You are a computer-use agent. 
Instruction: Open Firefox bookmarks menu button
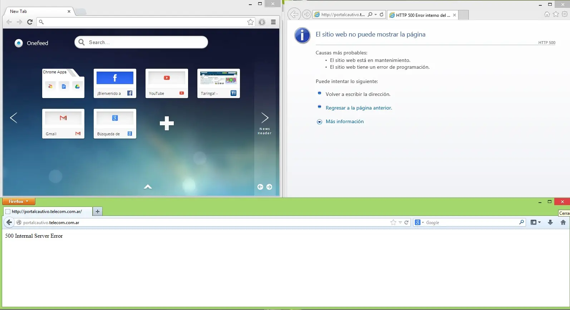(535, 222)
